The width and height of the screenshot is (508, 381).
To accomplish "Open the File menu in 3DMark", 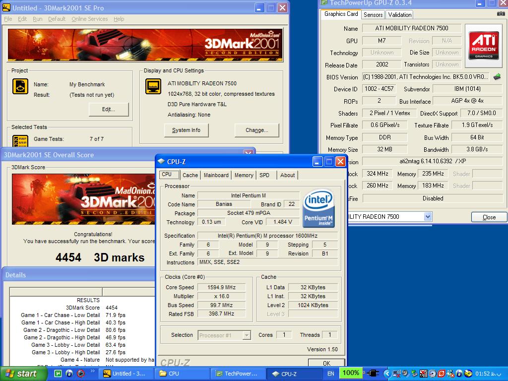I will [8, 19].
